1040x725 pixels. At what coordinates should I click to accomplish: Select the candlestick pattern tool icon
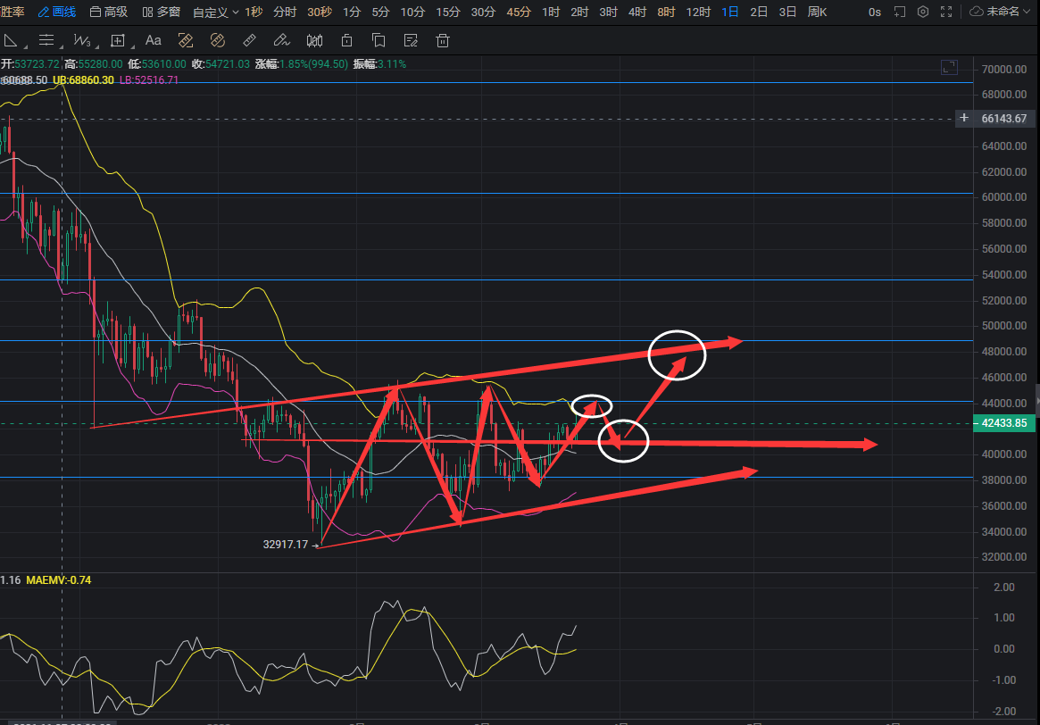tap(314, 40)
